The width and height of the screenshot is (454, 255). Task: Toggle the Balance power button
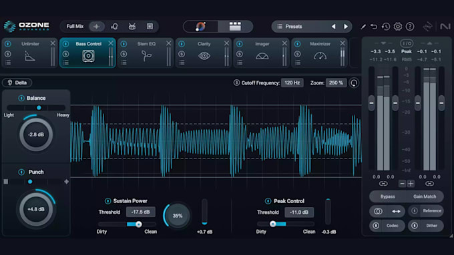click(21, 98)
